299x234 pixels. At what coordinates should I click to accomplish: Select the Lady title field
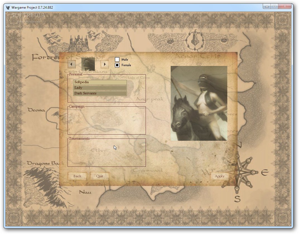coord(100,88)
